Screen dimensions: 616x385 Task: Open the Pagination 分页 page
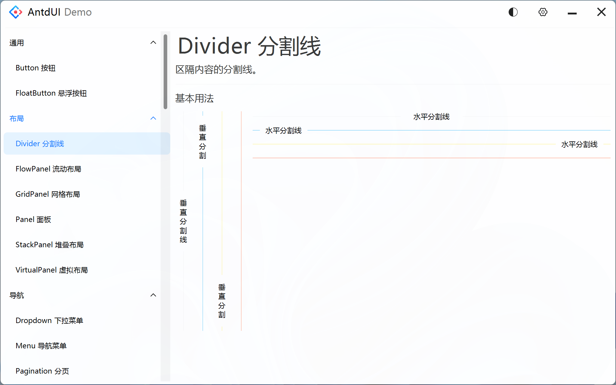tap(42, 371)
